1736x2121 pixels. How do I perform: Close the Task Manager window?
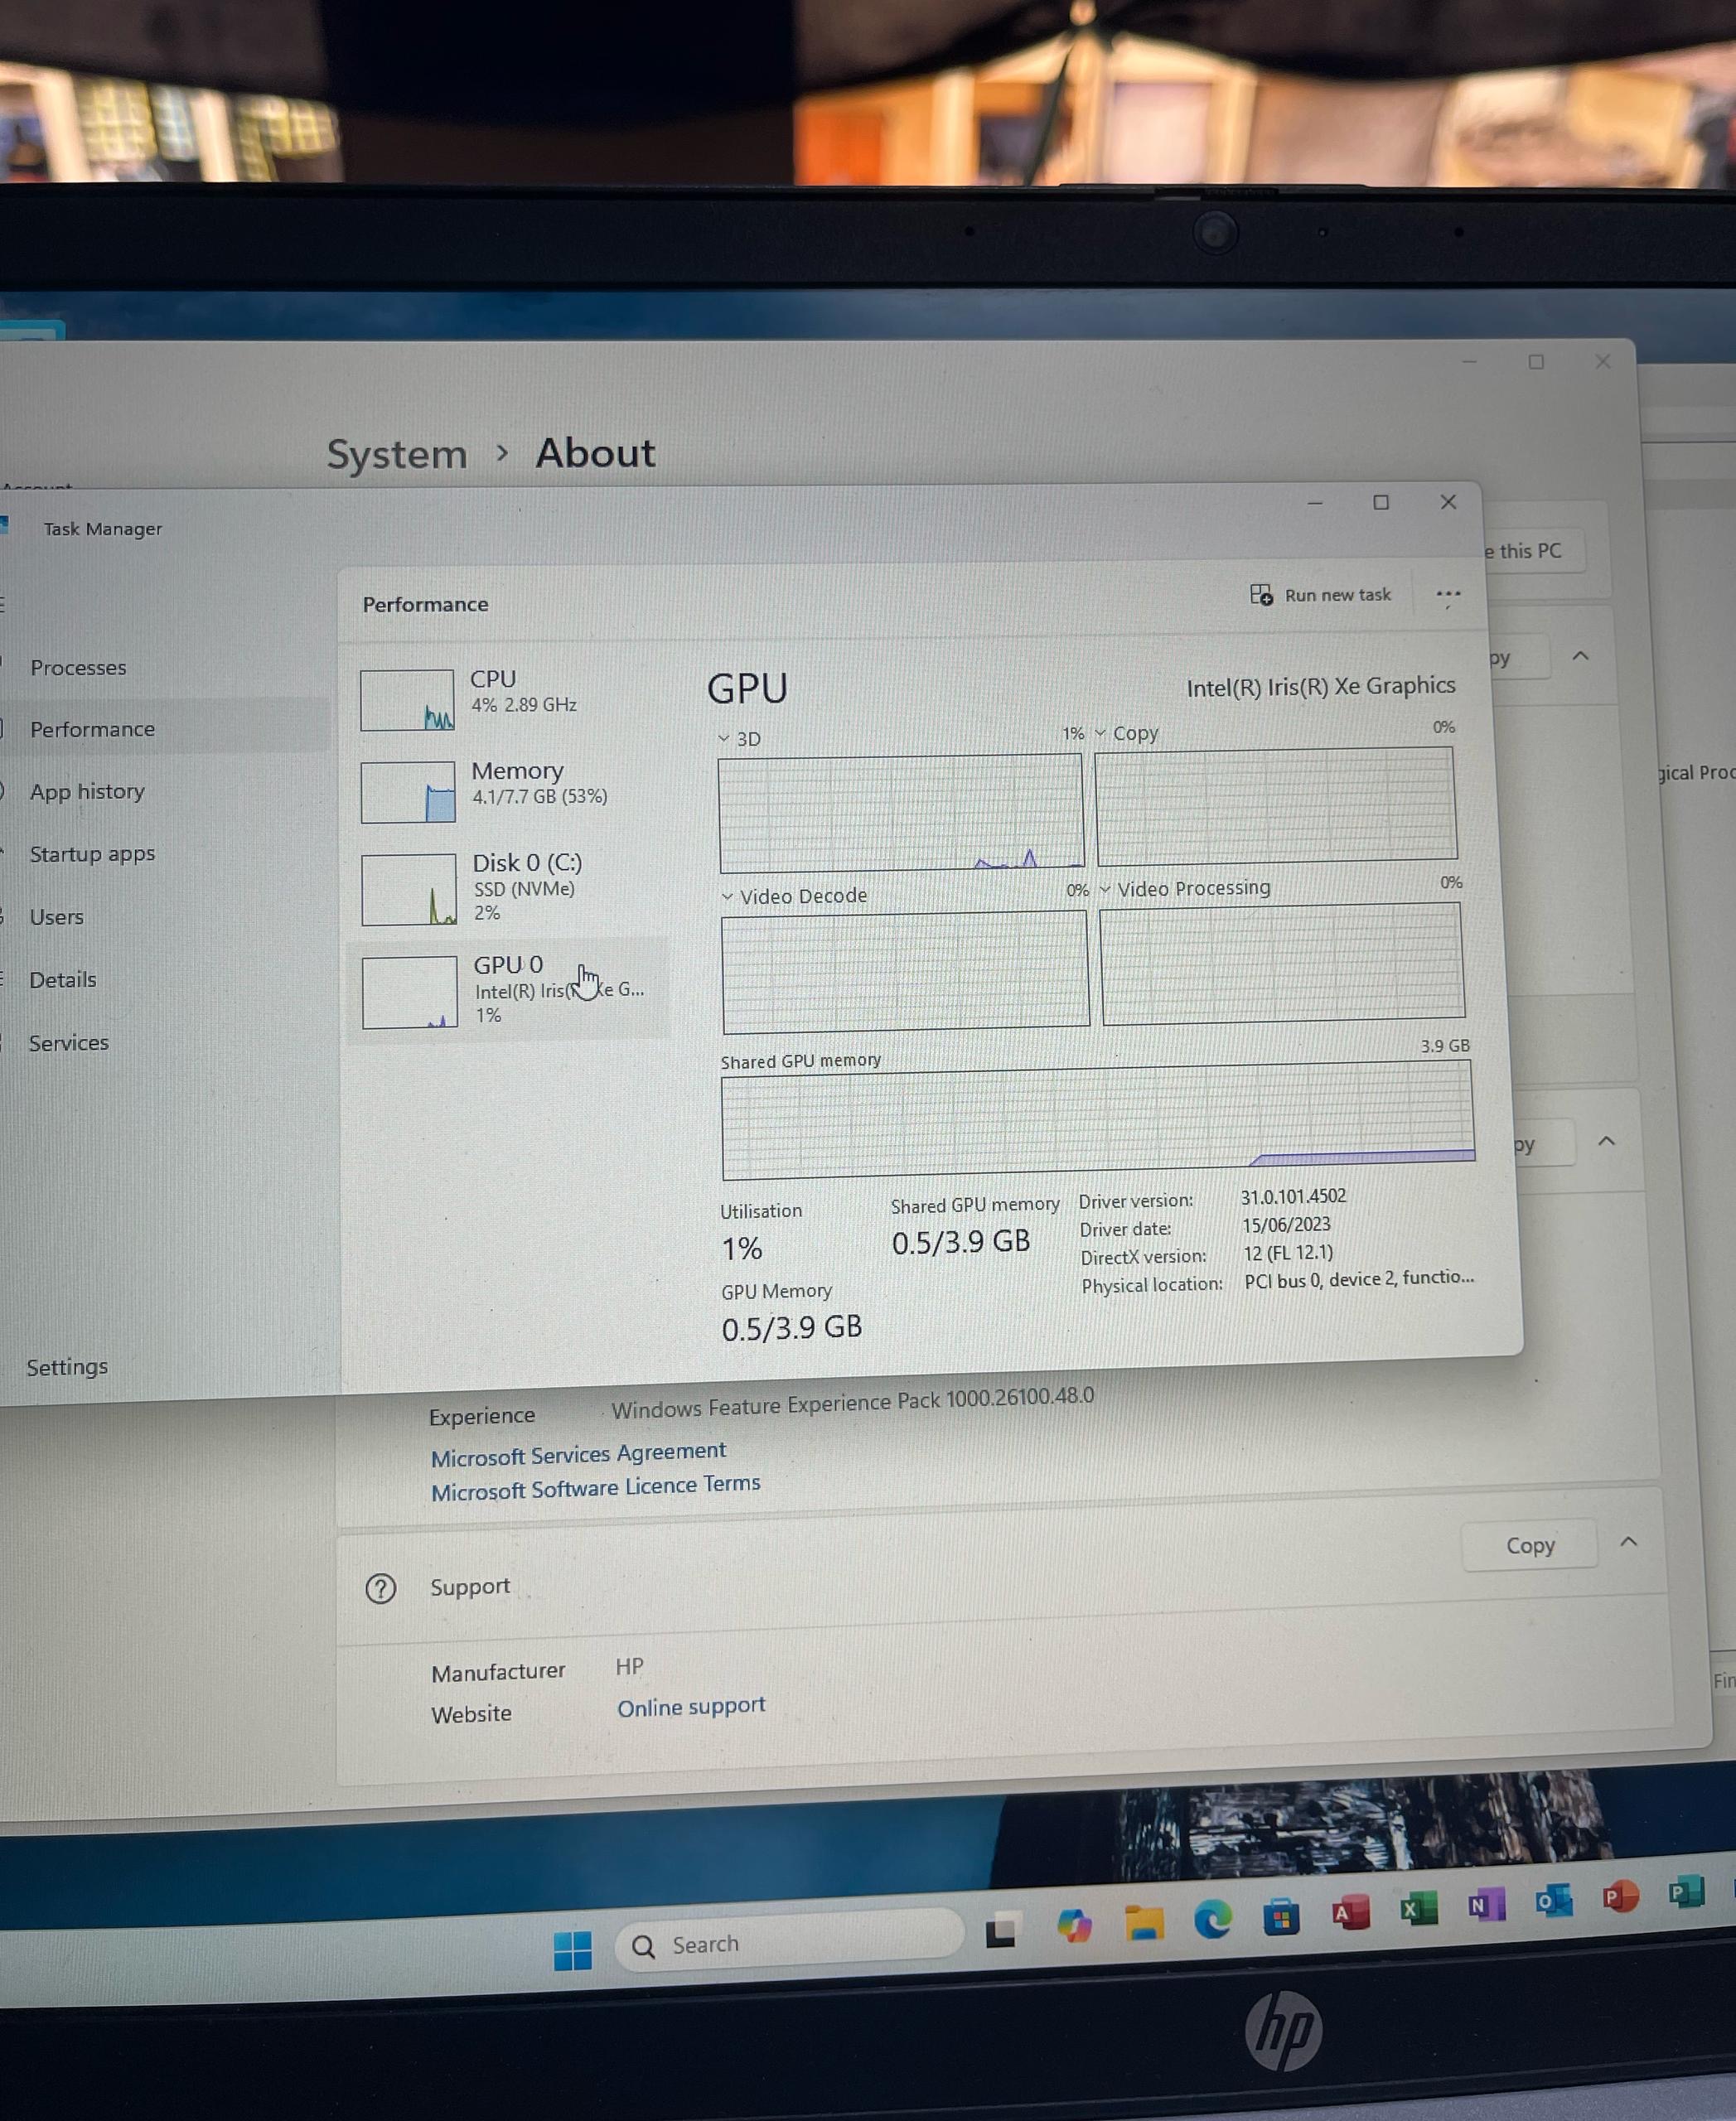[x=1448, y=501]
